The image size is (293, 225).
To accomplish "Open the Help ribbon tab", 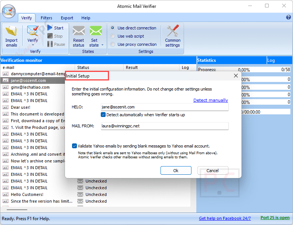I will coord(86,18).
